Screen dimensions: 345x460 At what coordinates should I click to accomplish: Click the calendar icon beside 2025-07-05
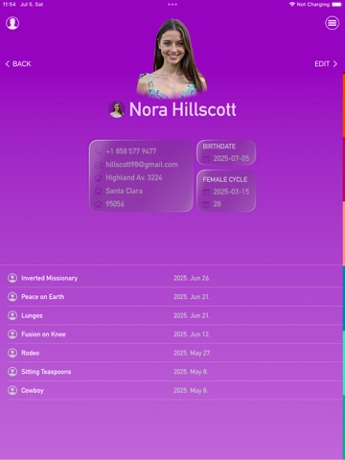[206, 158]
